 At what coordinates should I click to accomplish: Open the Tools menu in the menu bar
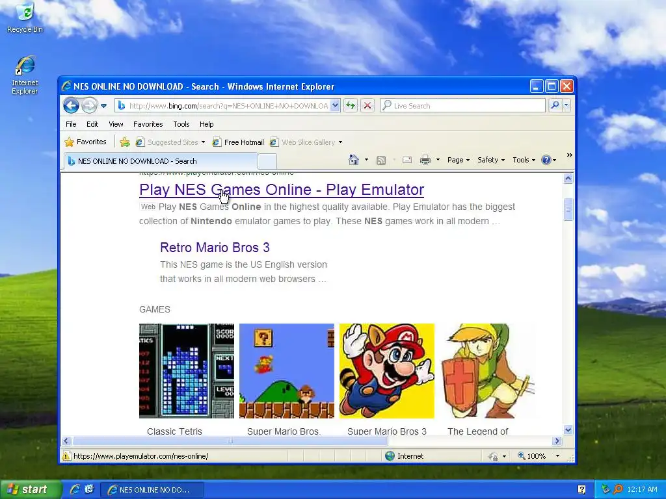pyautogui.click(x=181, y=124)
